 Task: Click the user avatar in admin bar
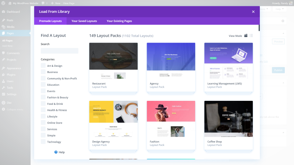click(x=291, y=3)
